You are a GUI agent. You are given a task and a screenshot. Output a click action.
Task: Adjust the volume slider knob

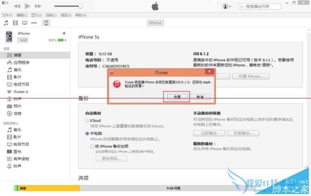[x=80, y=6]
